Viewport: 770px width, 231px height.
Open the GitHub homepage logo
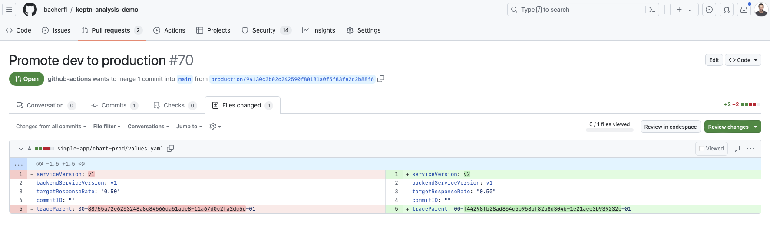click(30, 10)
